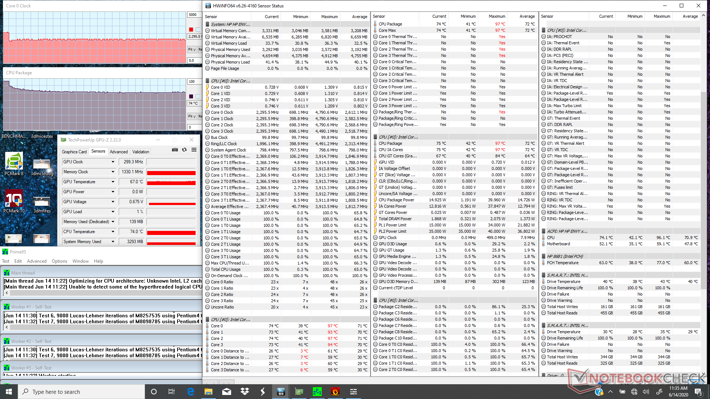This screenshot has height=399, width=710.
Task: Click the volume icon in the system tray
Action: pyautogui.click(x=646, y=392)
